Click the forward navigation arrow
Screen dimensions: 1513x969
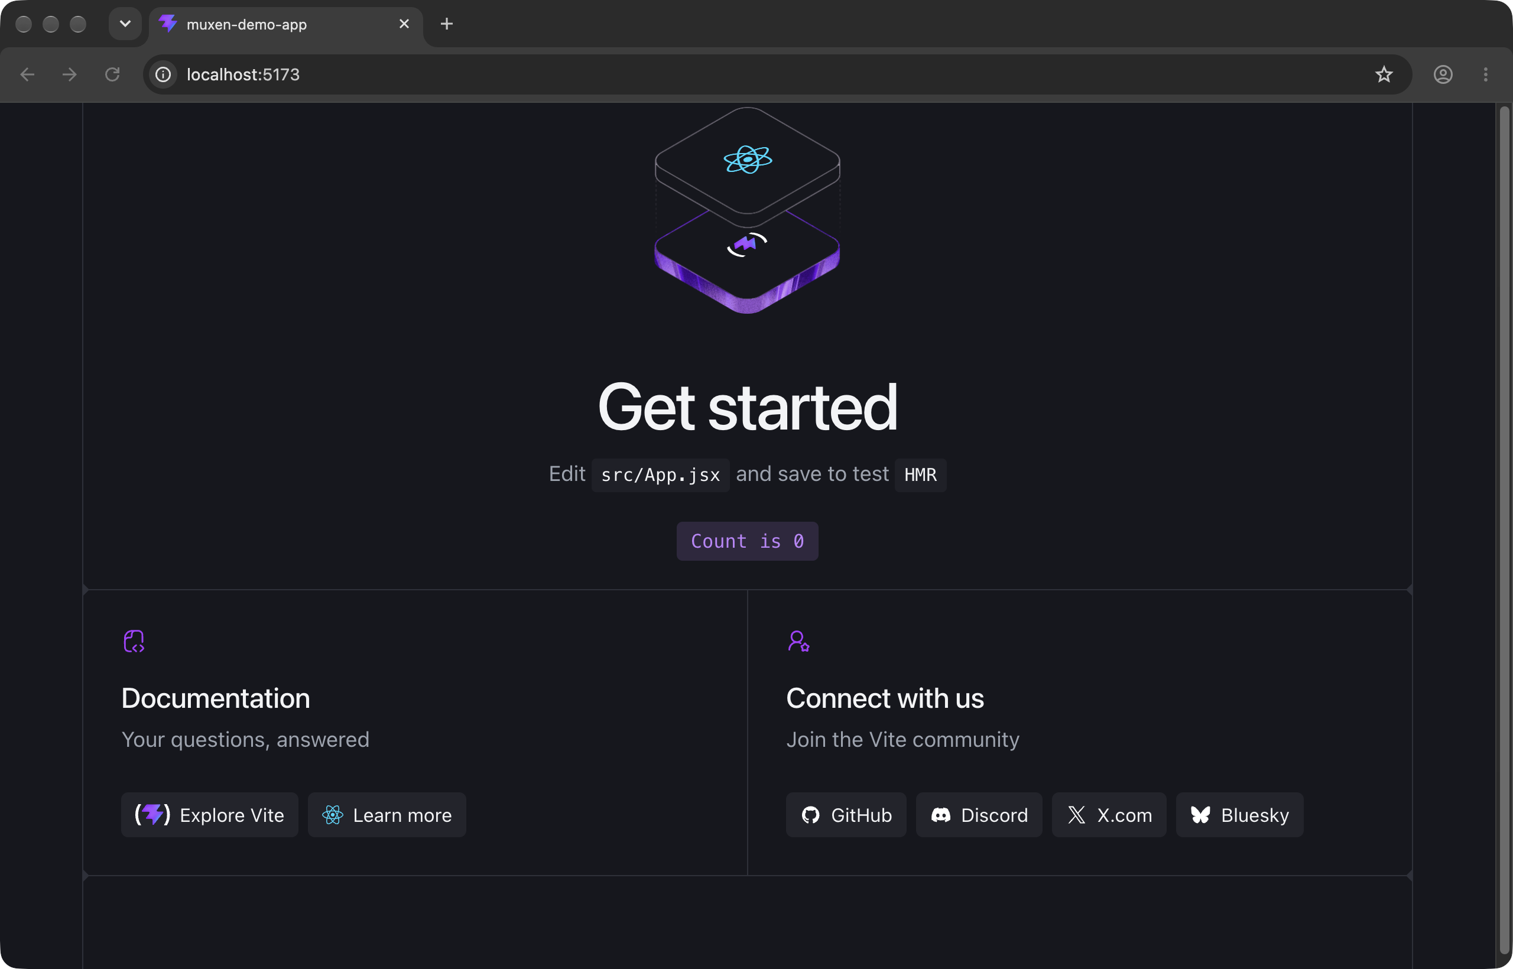coord(70,74)
